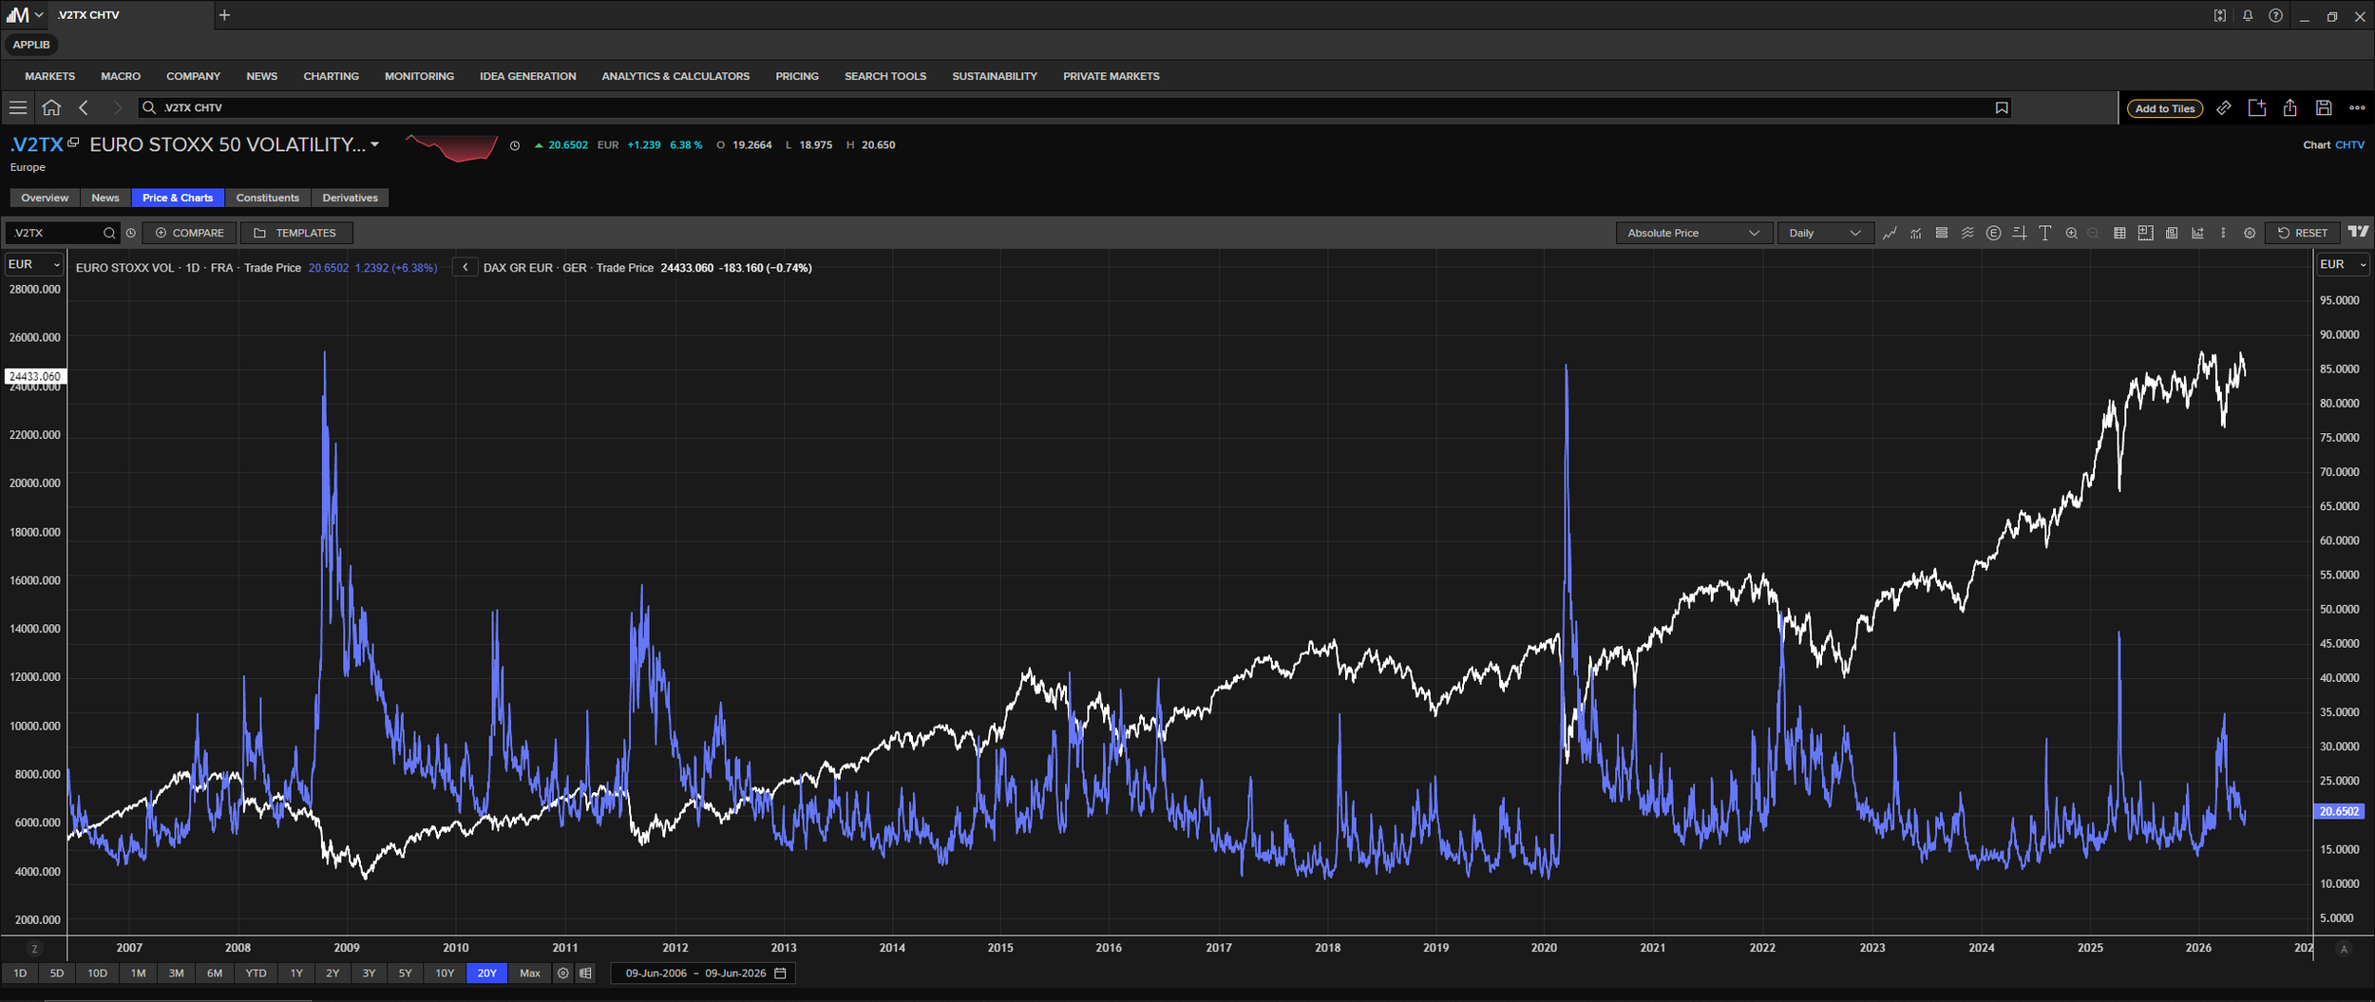Open the CHARTING menu

tap(331, 76)
